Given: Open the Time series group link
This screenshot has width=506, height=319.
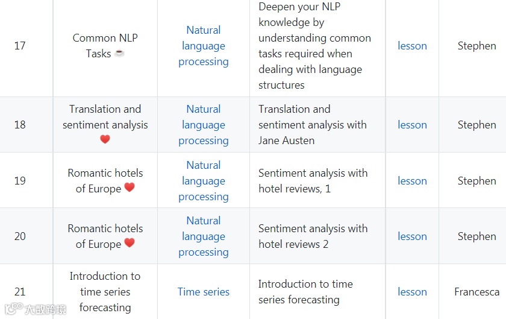Looking at the screenshot, I should pos(204,292).
